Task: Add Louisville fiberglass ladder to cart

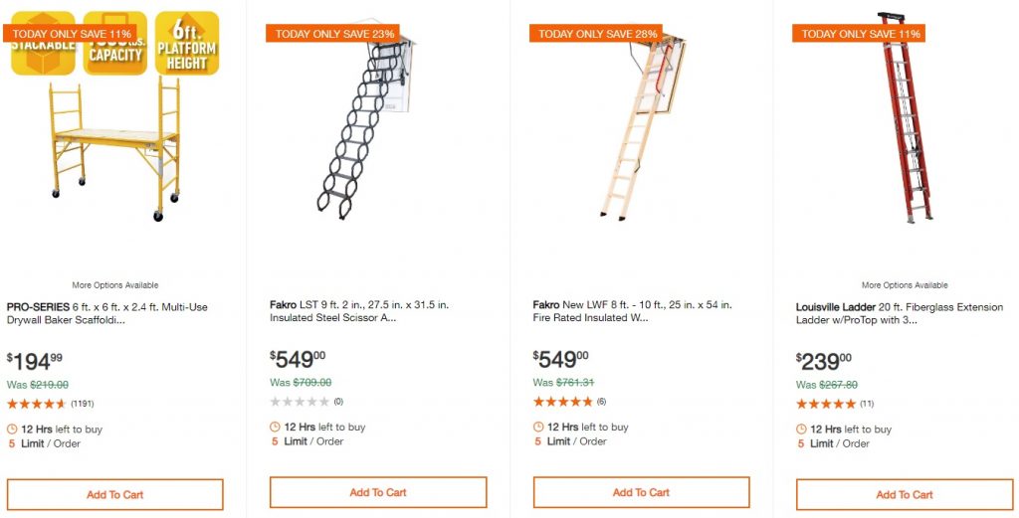Action: 904,494
